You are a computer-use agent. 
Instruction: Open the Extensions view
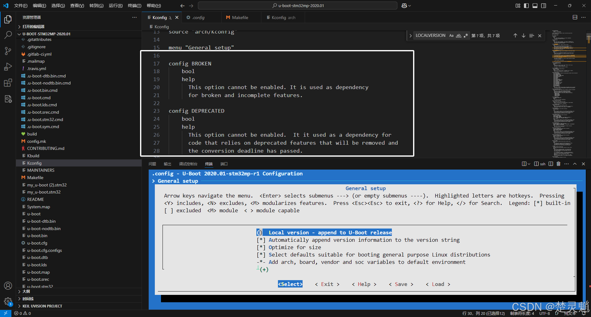coord(8,83)
